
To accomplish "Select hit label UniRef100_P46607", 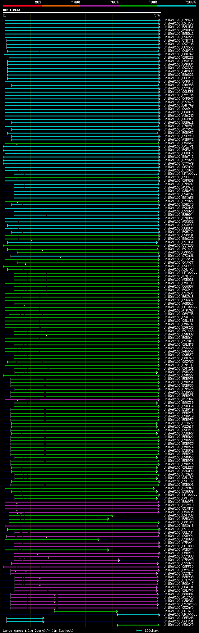I will tap(178, 352).
